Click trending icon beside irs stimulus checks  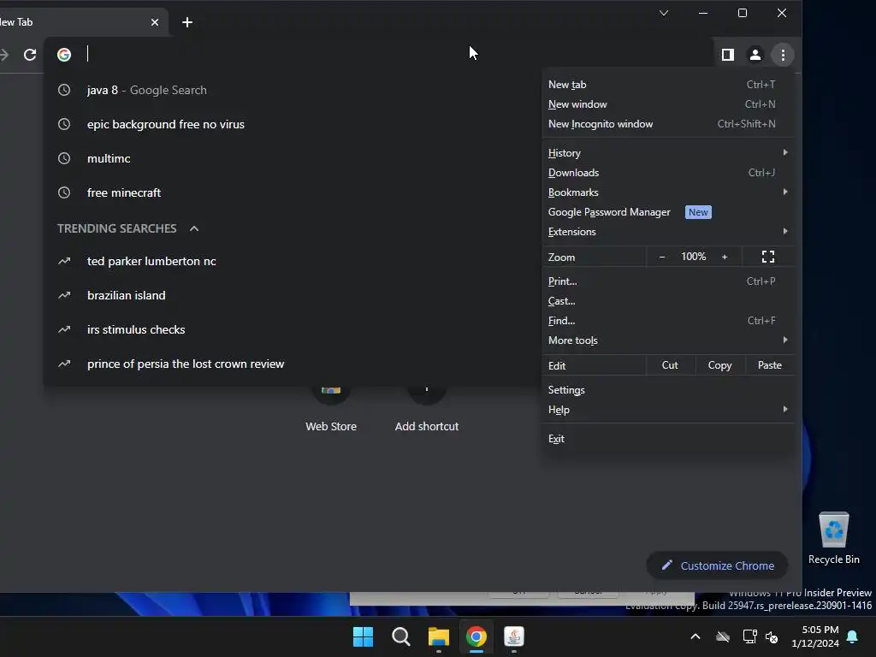(64, 329)
